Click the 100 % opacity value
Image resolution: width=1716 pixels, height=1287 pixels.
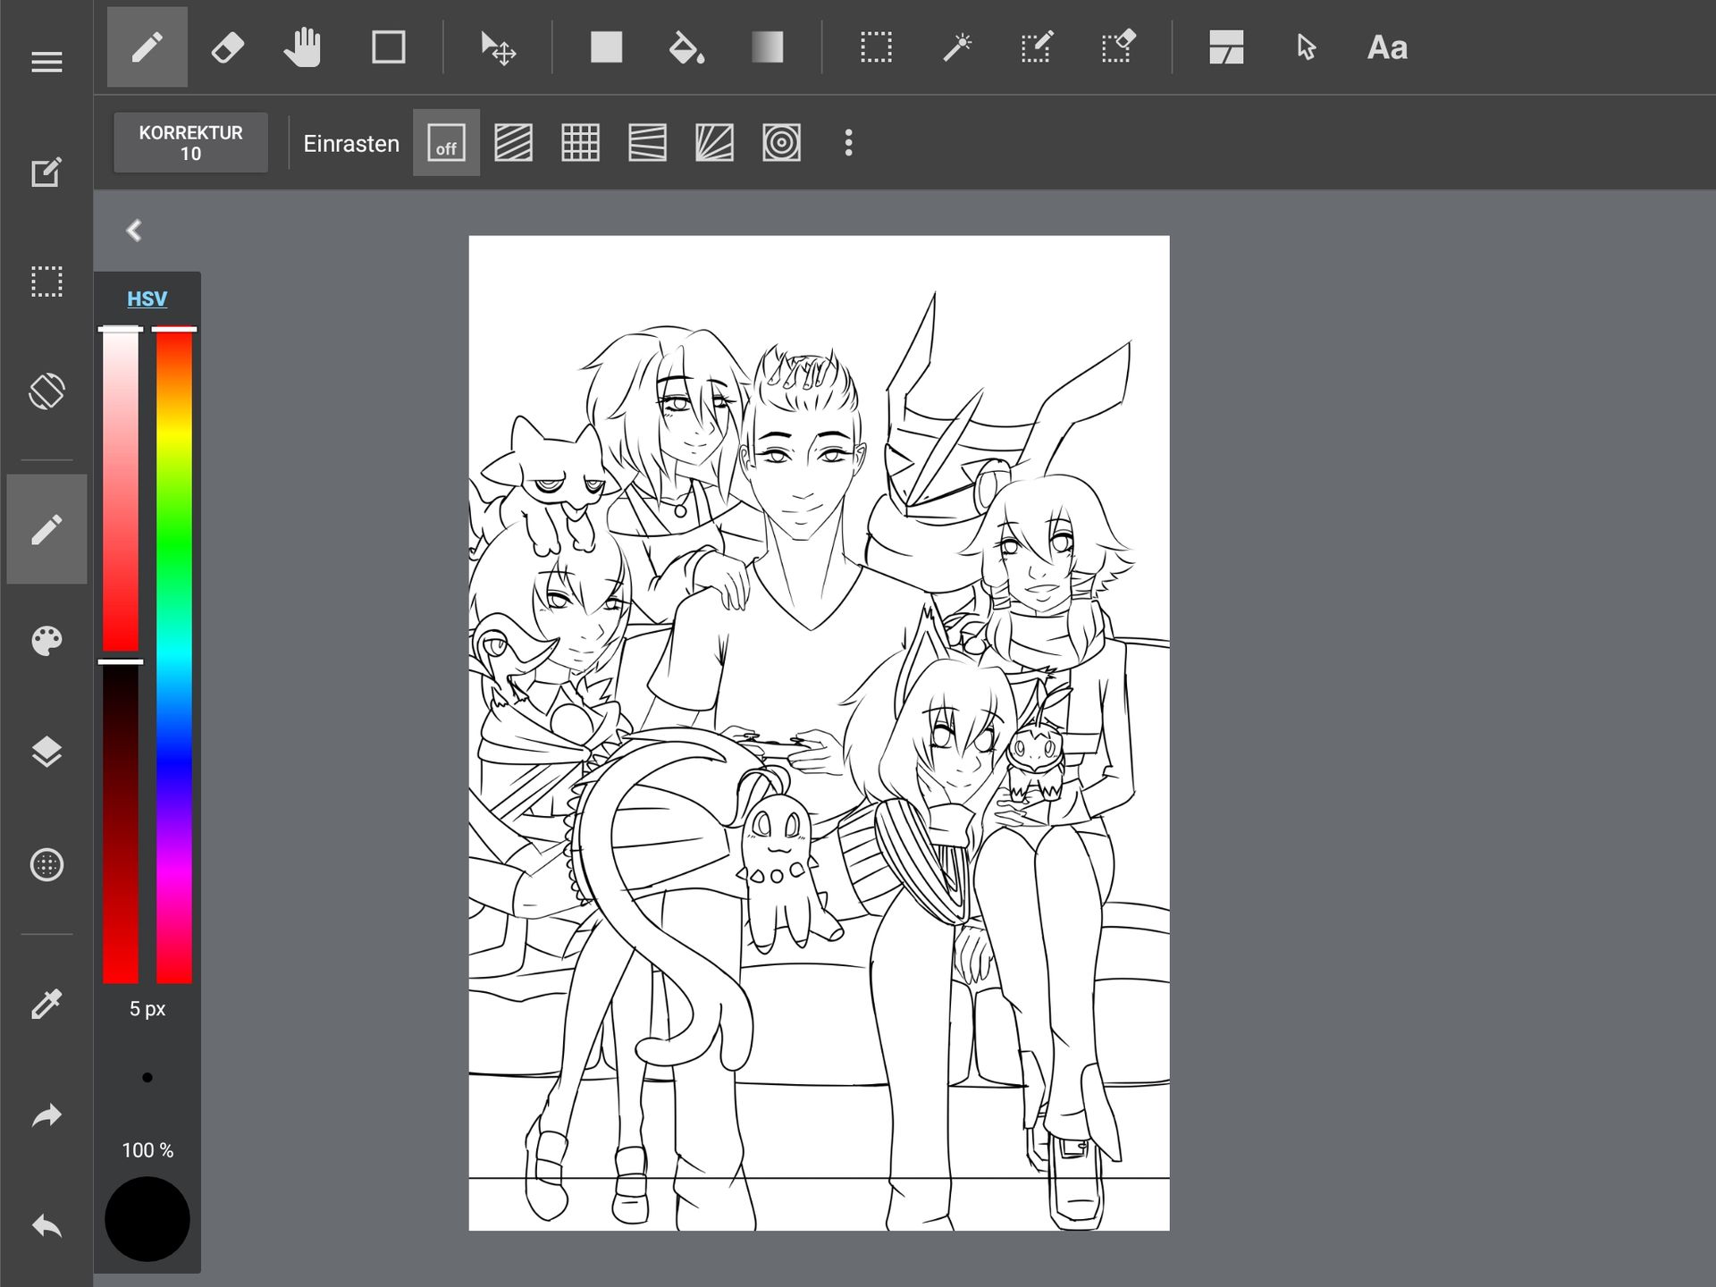click(147, 1150)
